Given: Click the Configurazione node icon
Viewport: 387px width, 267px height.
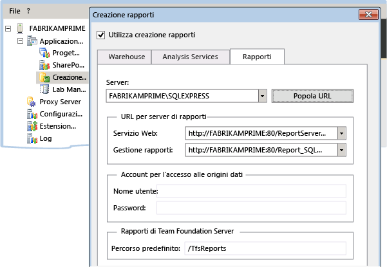Looking at the screenshot, I should [x=32, y=114].
